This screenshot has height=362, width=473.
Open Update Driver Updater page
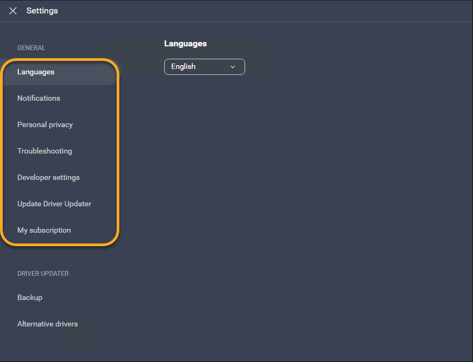click(54, 204)
